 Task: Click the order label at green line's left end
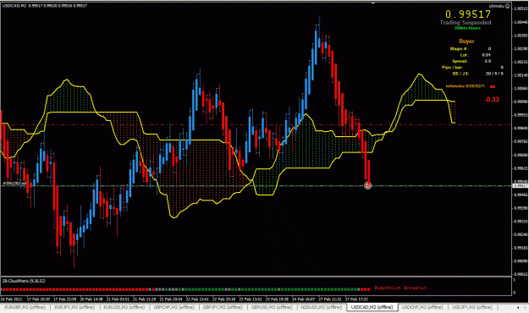pyautogui.click(x=15, y=184)
